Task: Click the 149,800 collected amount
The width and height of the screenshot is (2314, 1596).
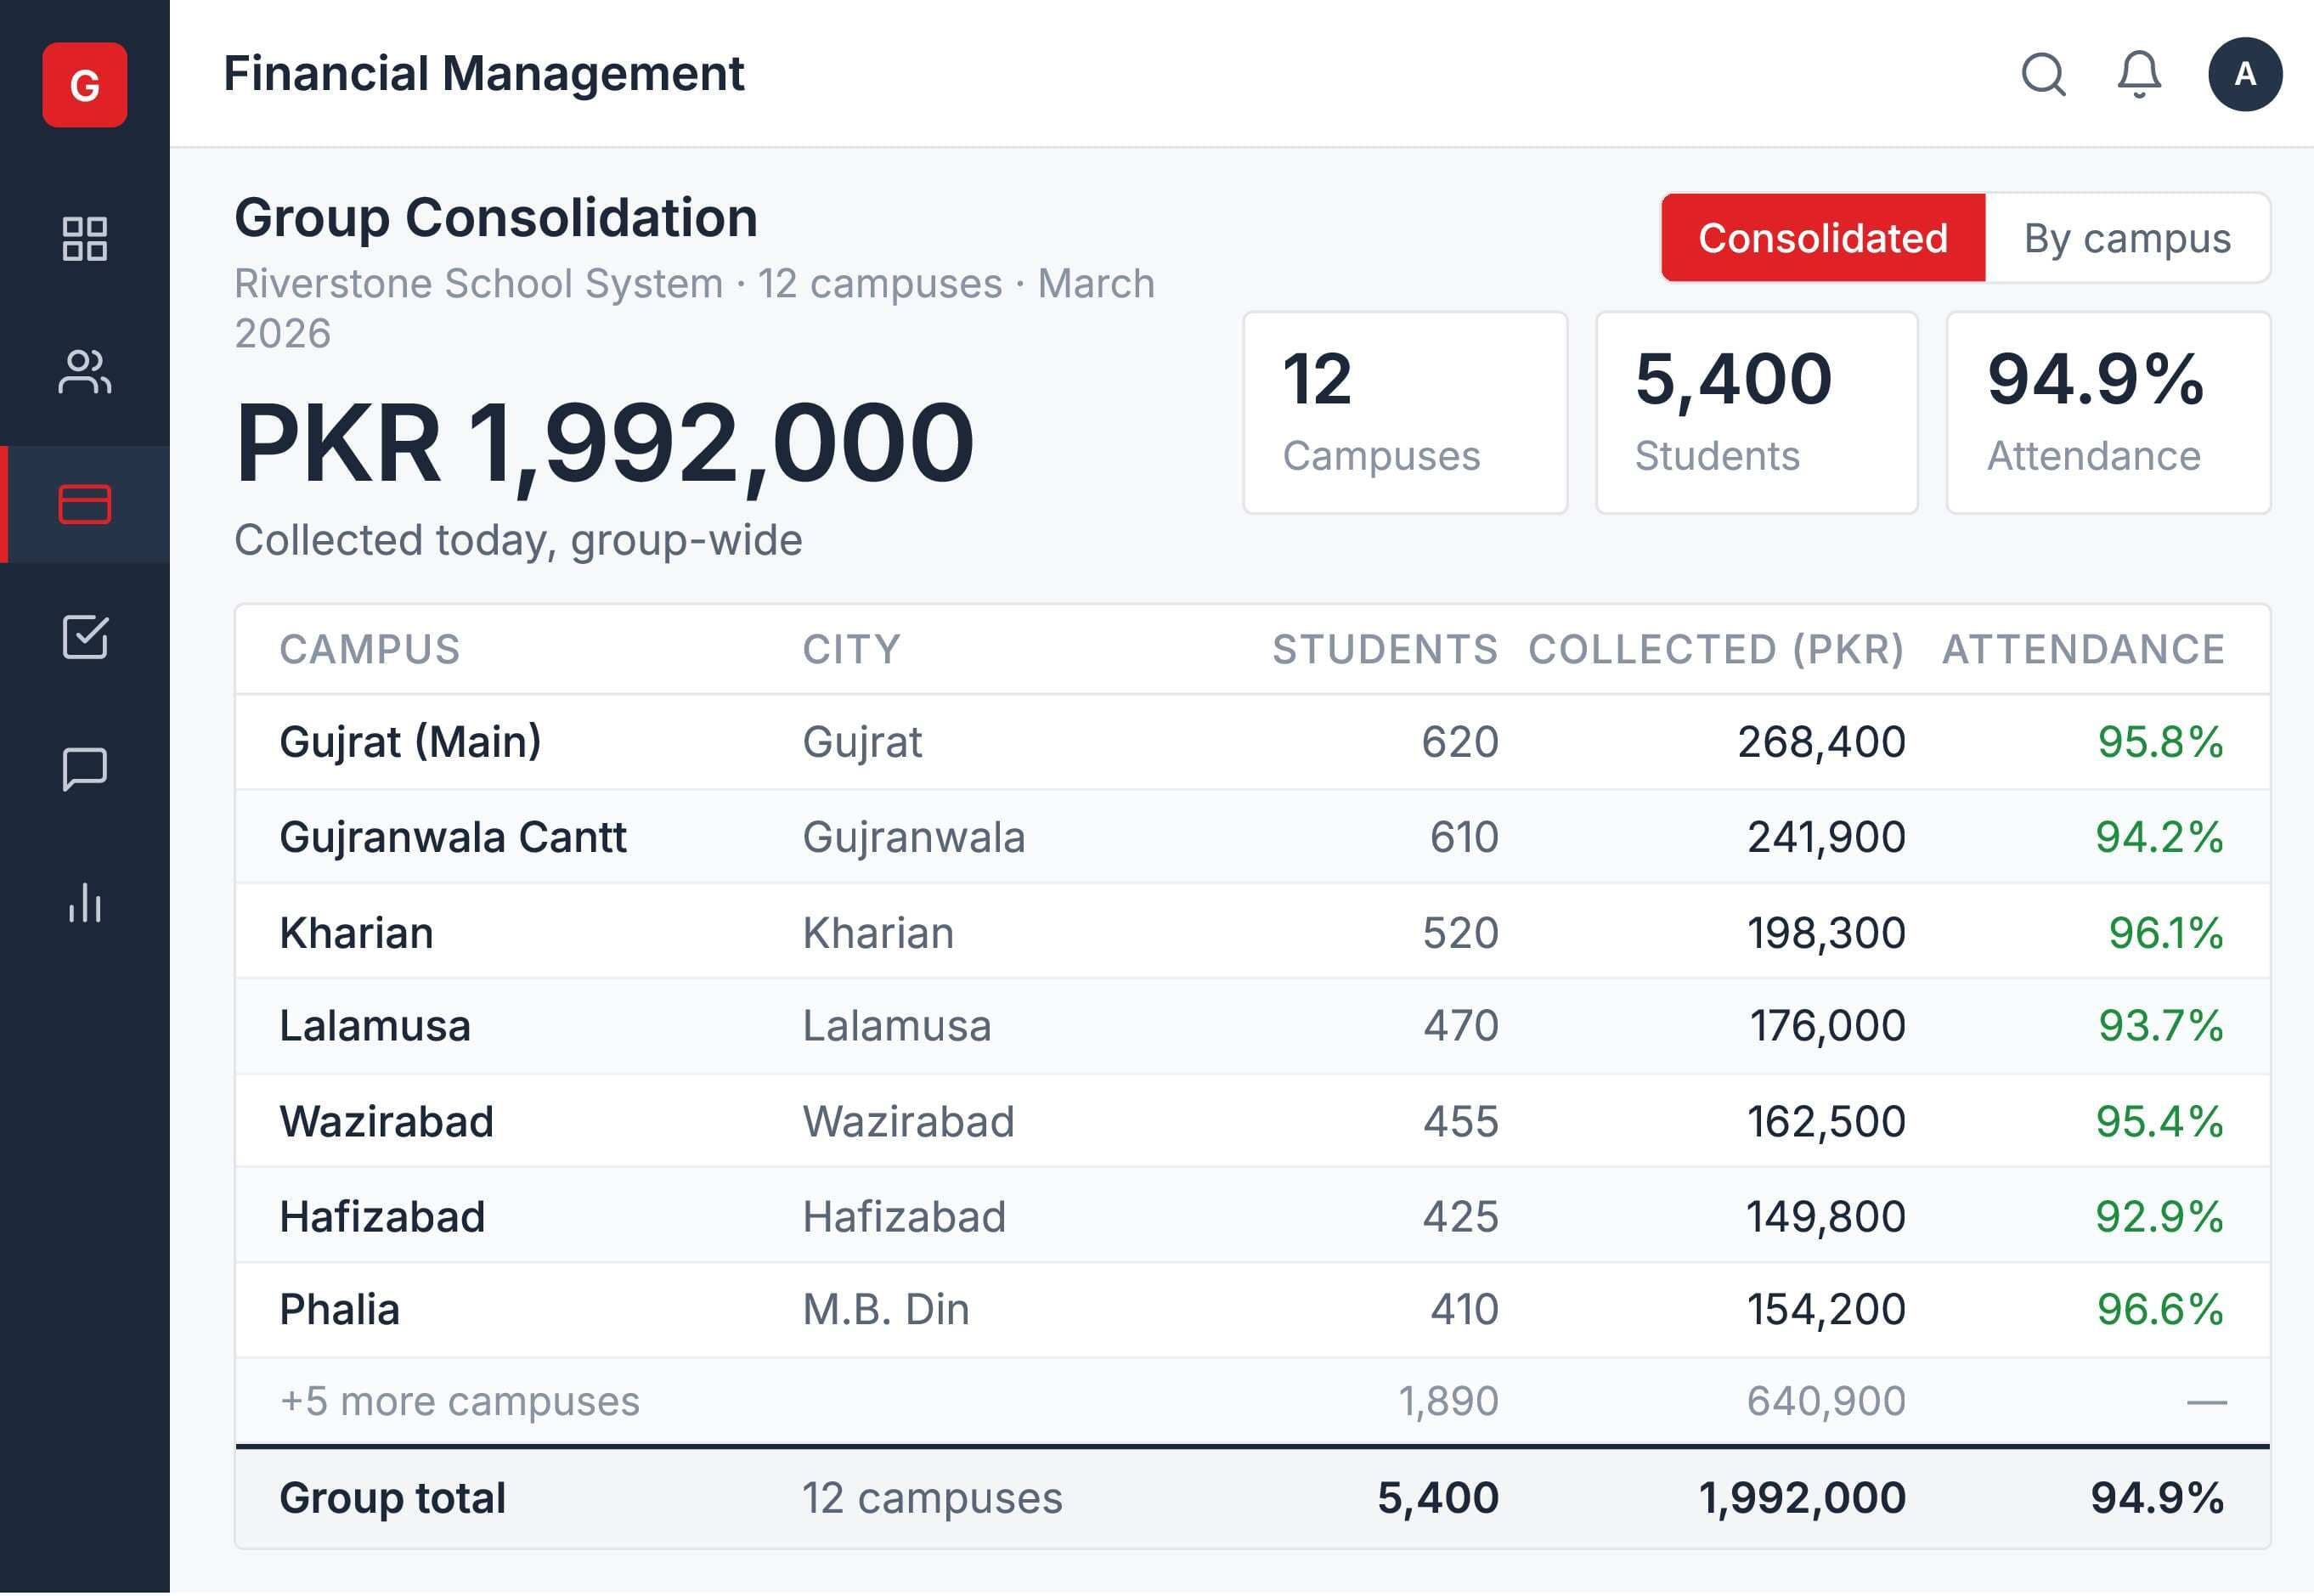Action: [x=1825, y=1217]
